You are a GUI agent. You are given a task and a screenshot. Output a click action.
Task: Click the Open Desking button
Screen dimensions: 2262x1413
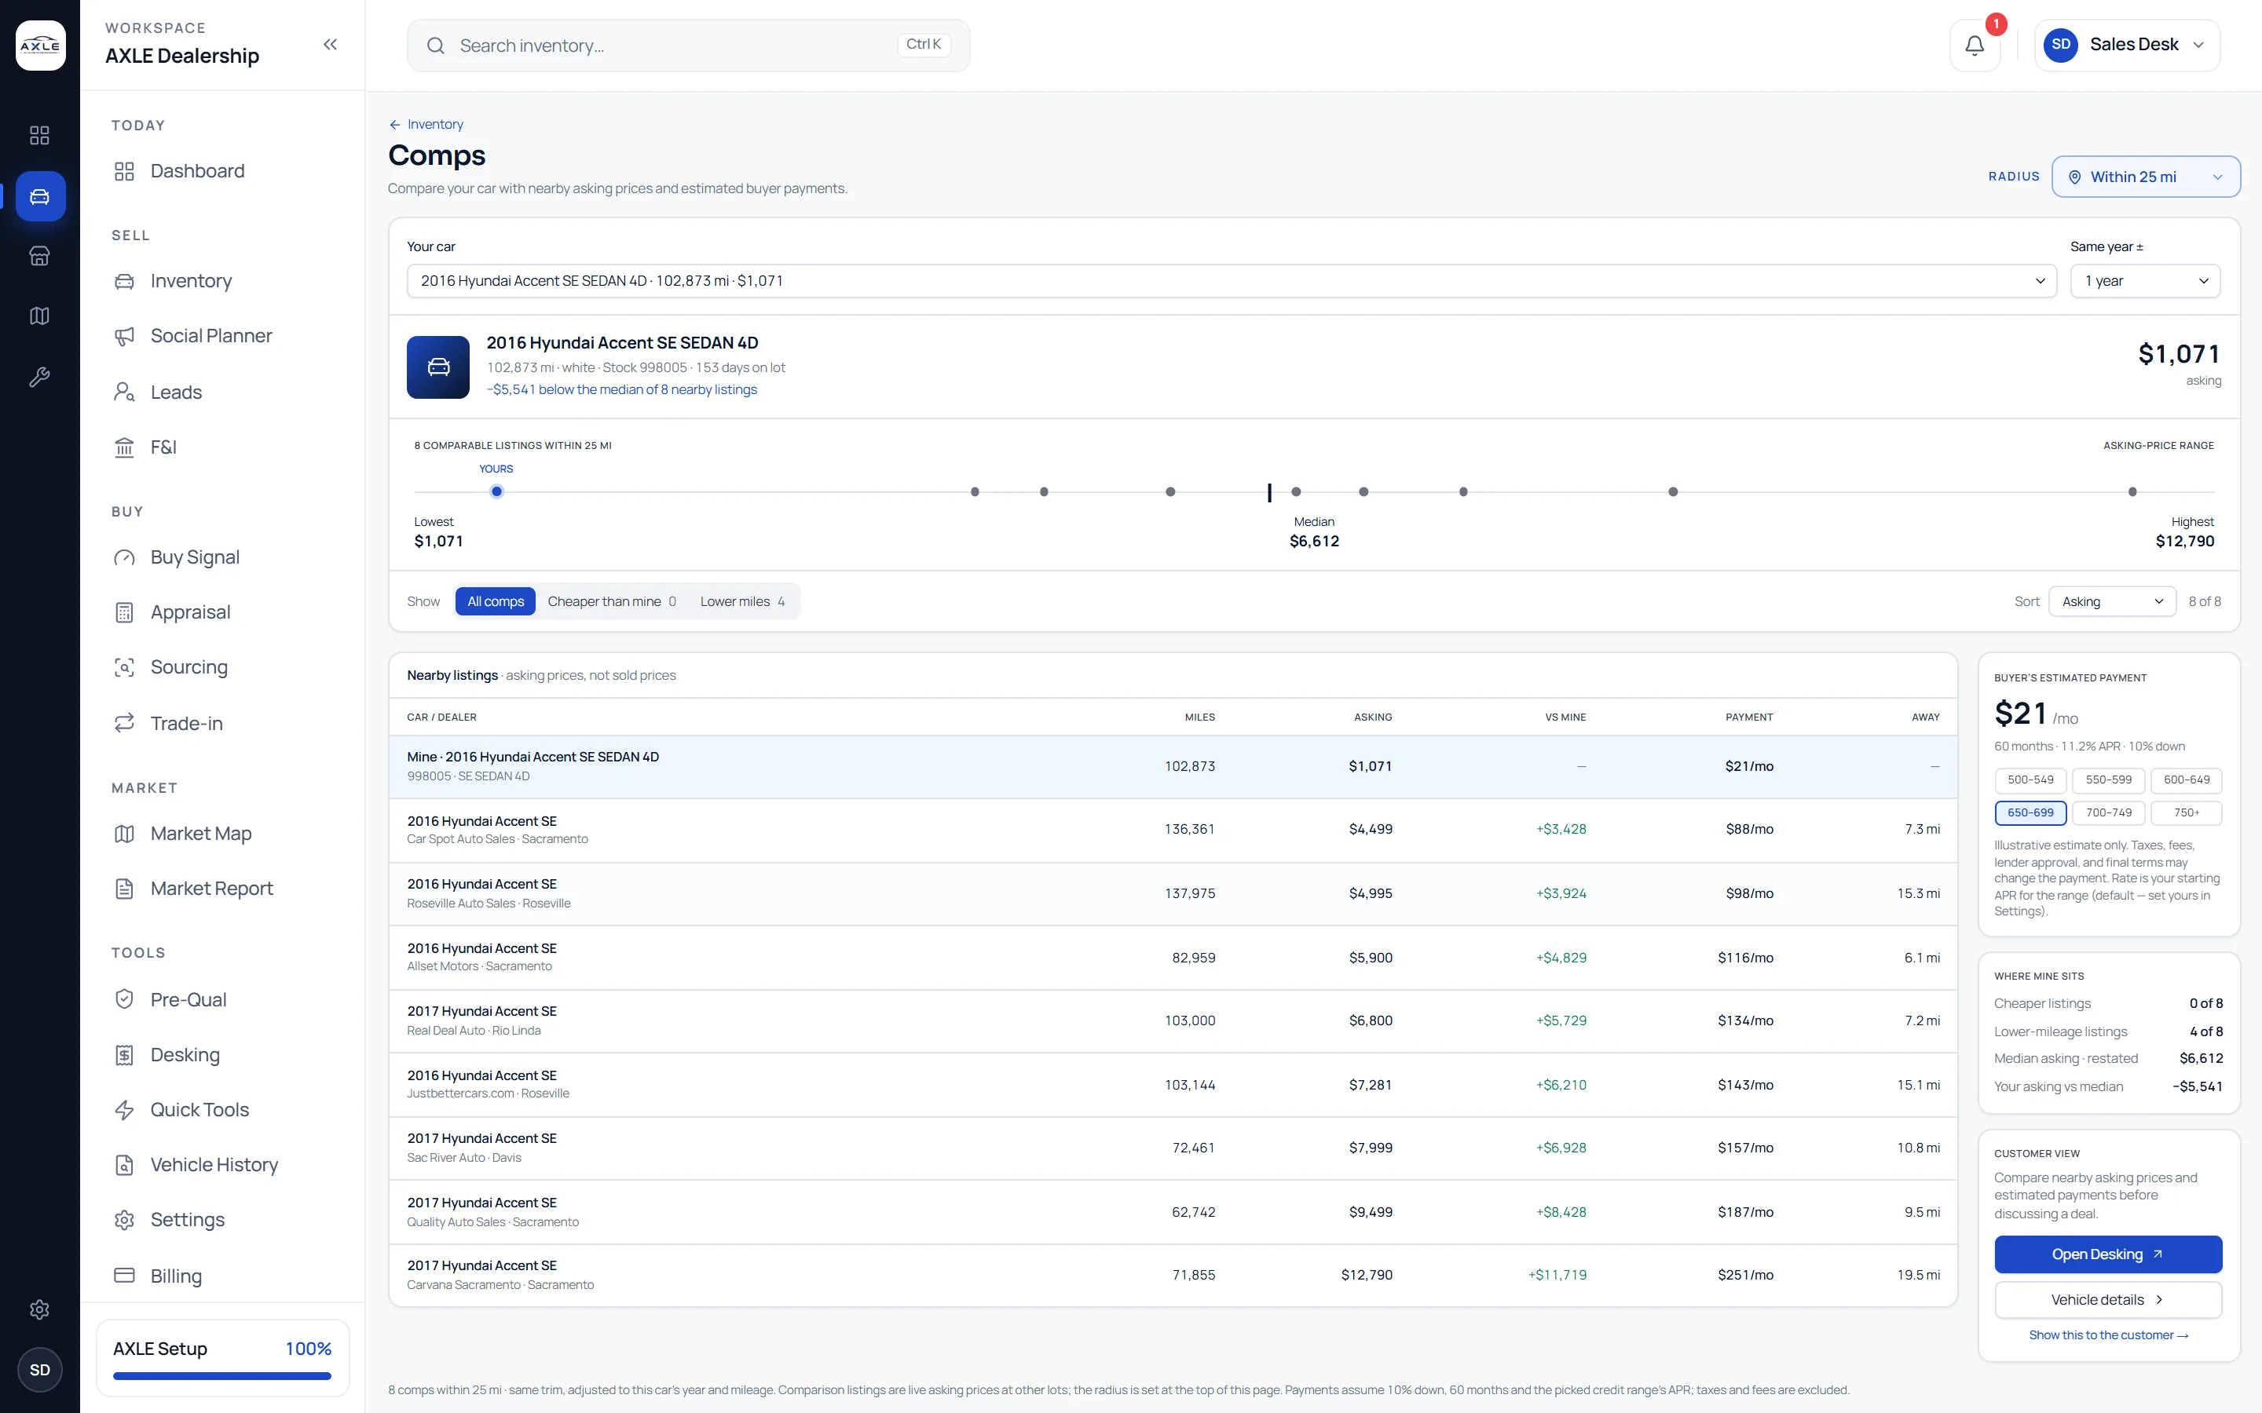pos(2108,1254)
